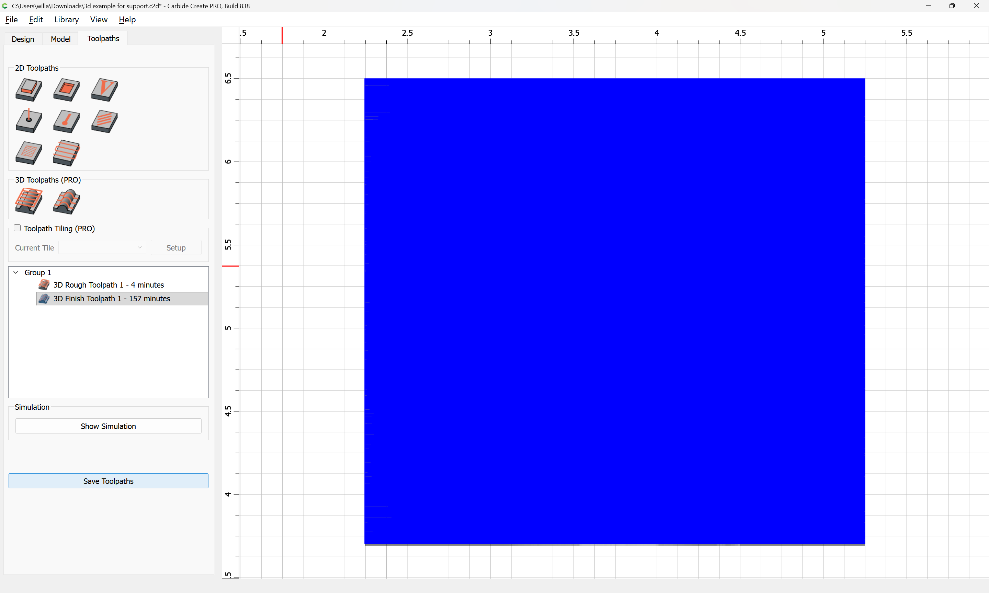Select the Engrave toolpath icon
Screen dimensions: 989x593
point(66,153)
